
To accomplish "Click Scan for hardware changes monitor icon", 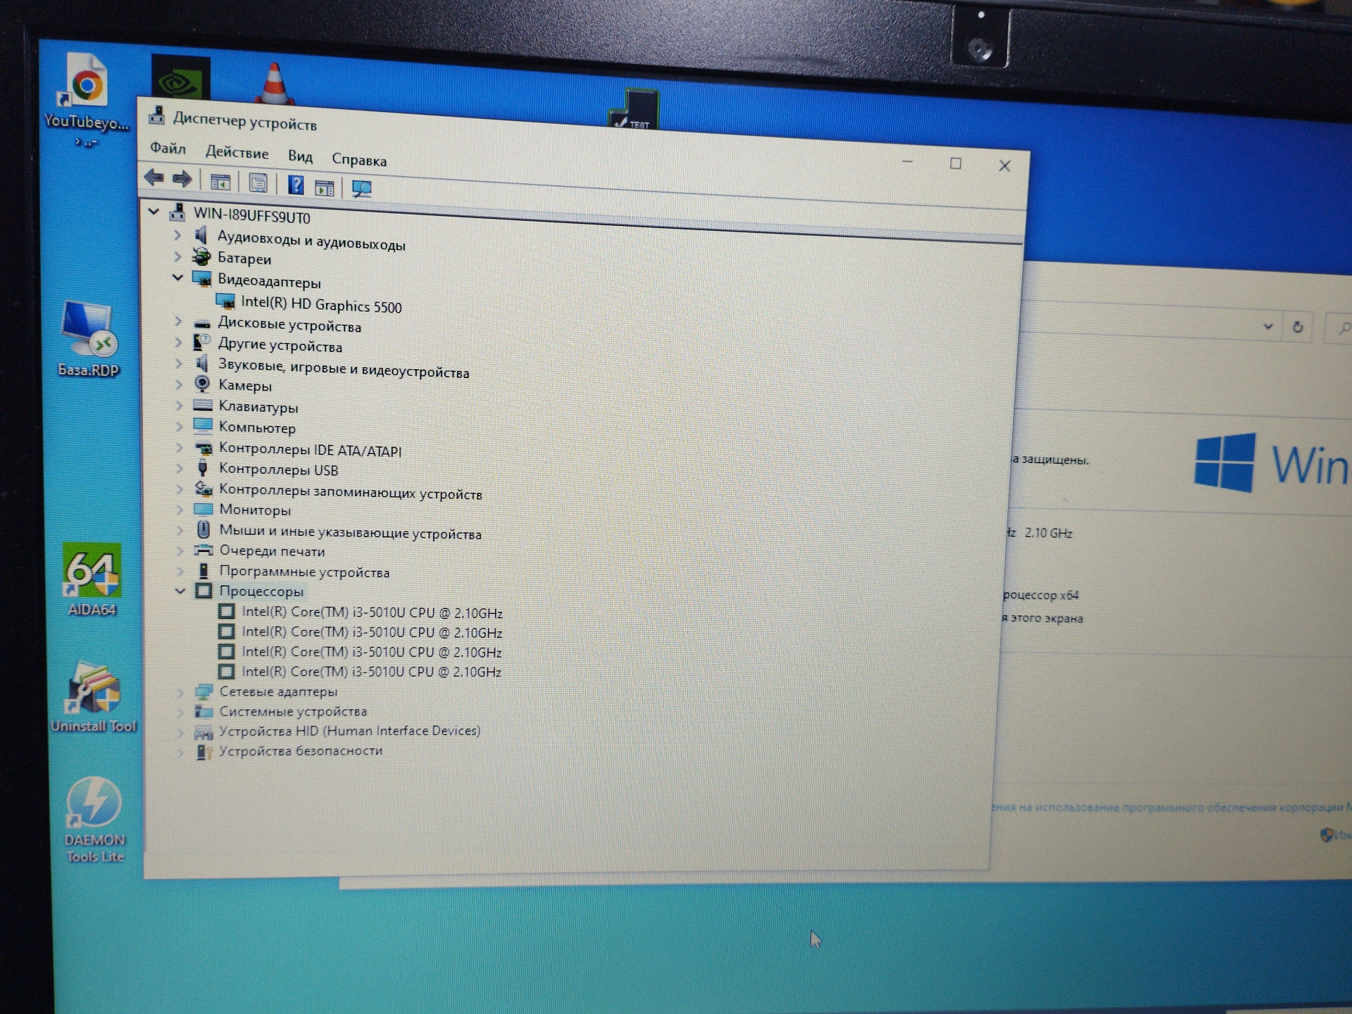I will (361, 189).
